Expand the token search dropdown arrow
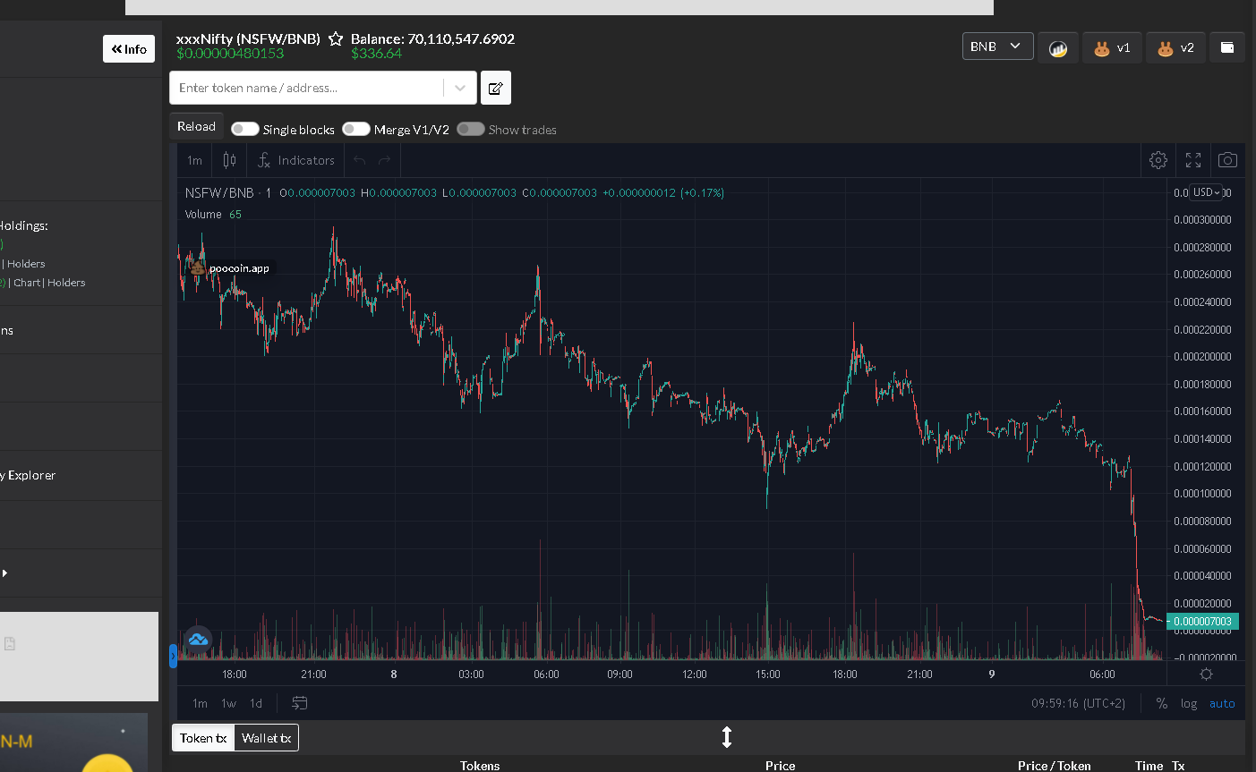Screen dimensions: 1256x772 [x=460, y=88]
